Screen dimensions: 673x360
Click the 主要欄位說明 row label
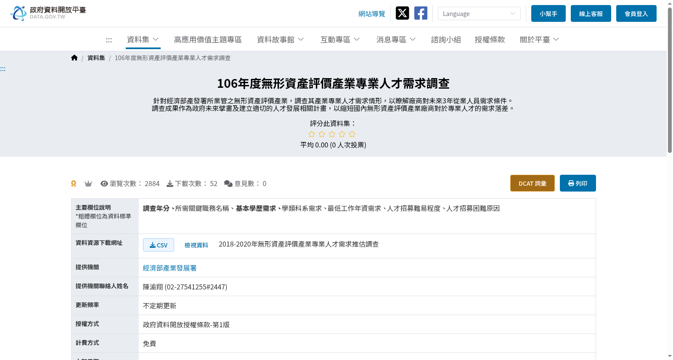coord(93,208)
